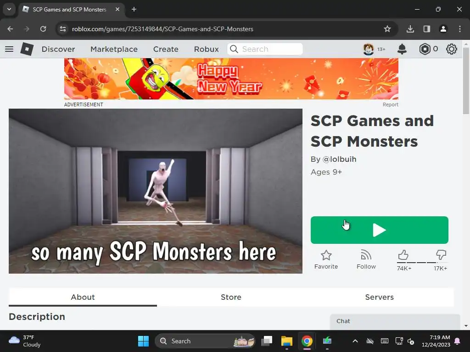Bookmark this page with Chrome star
Screen dimensions: 470x352
click(x=387, y=29)
